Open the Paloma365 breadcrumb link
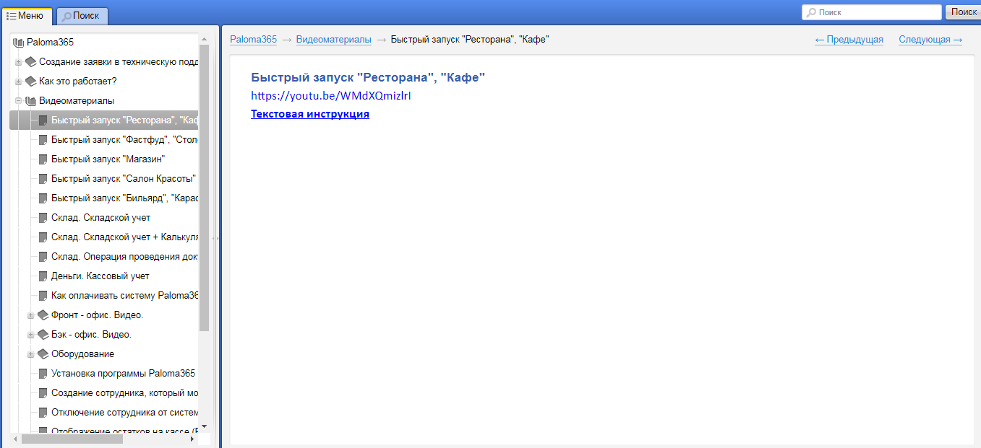 (x=253, y=40)
